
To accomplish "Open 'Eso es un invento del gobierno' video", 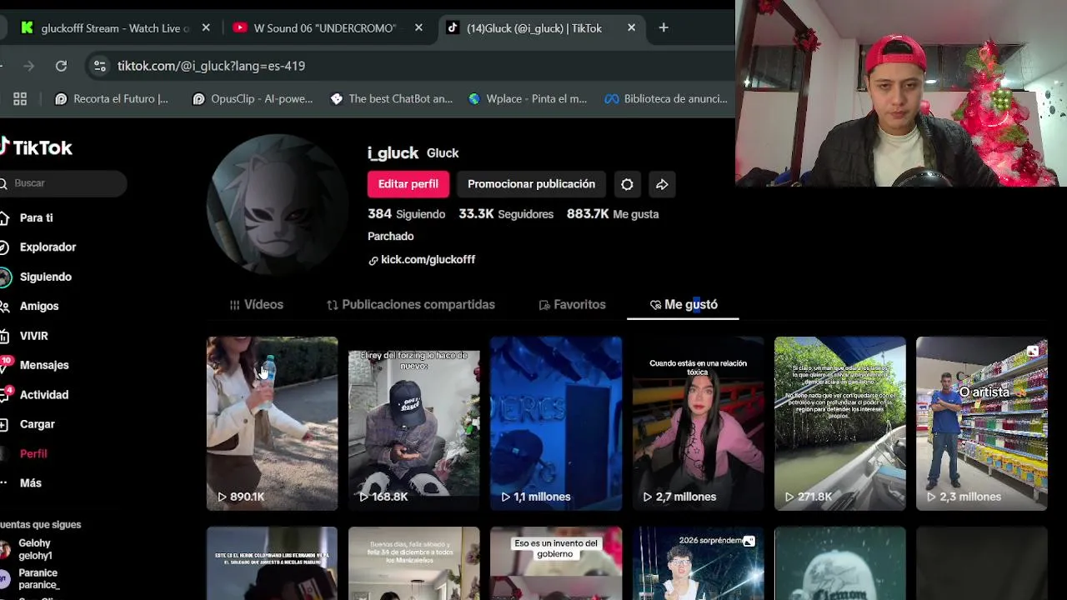I will 556,563.
